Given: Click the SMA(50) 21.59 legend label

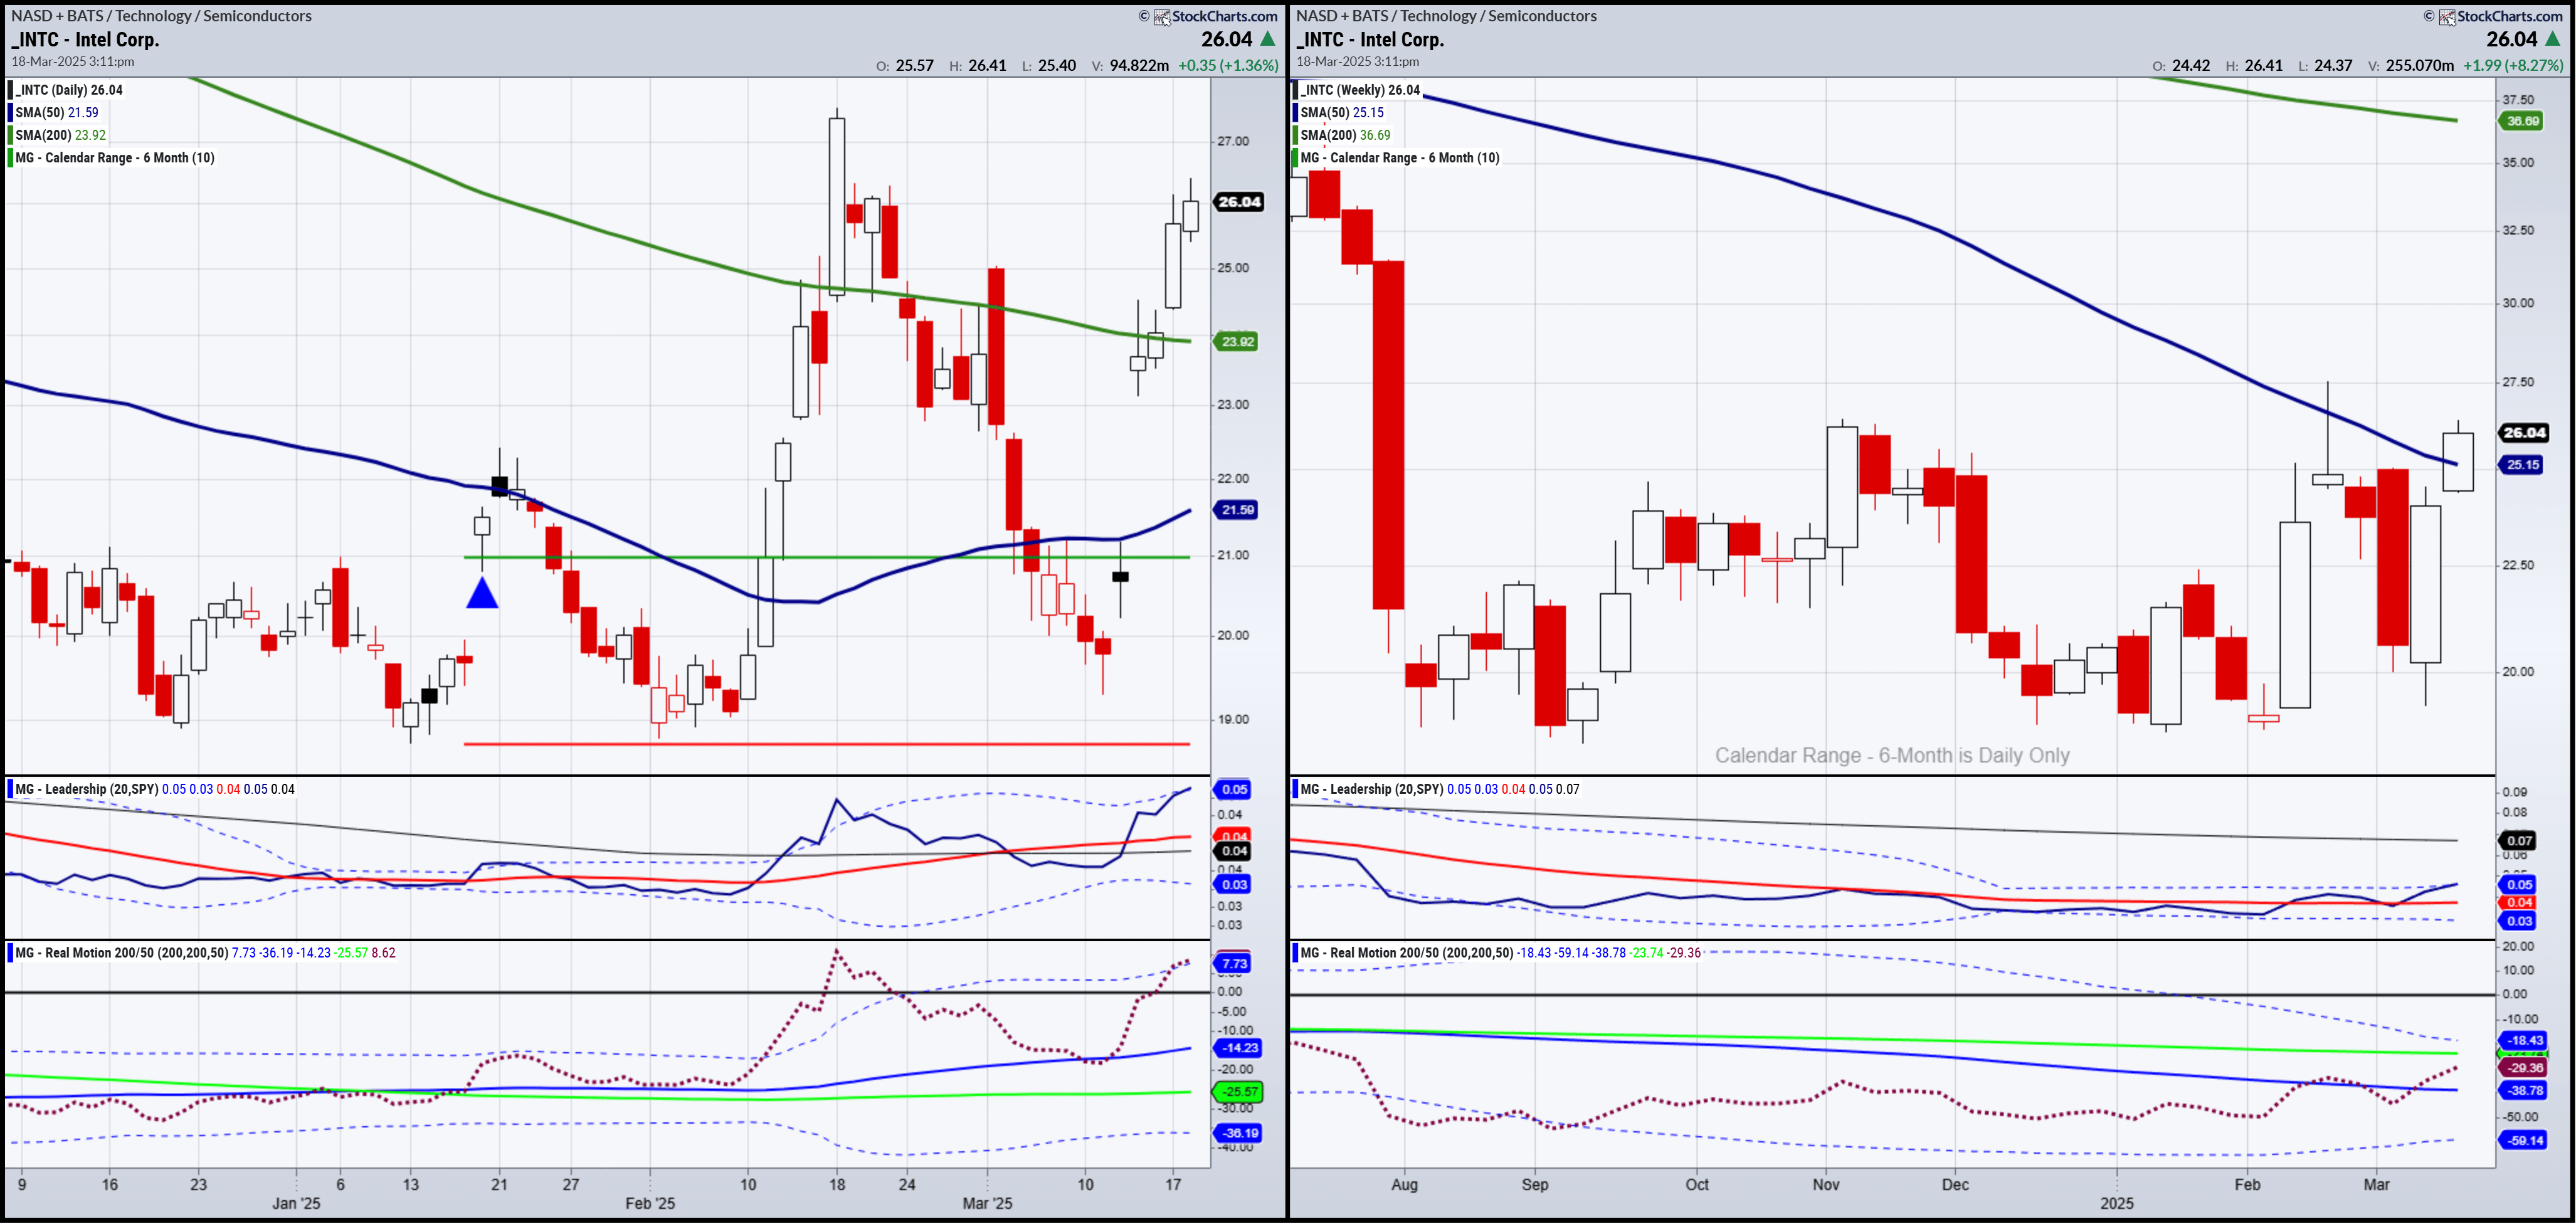Looking at the screenshot, I should click(x=57, y=112).
